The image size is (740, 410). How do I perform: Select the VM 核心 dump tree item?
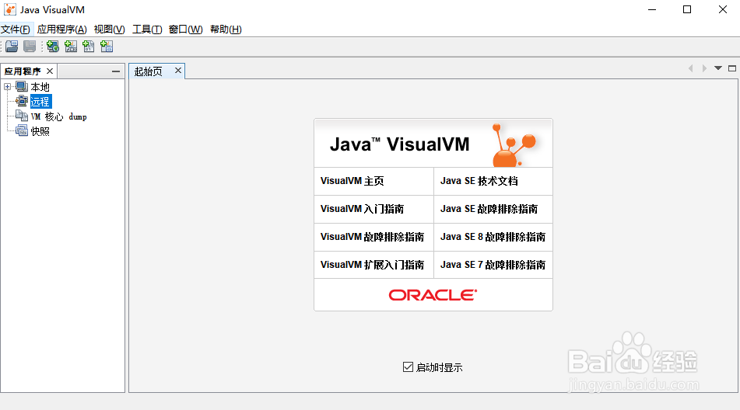(58, 116)
